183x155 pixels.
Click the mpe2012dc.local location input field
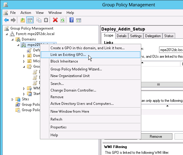point(171,49)
